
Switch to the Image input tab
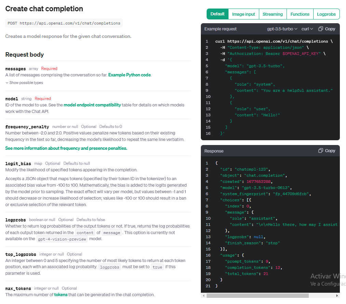244,14
